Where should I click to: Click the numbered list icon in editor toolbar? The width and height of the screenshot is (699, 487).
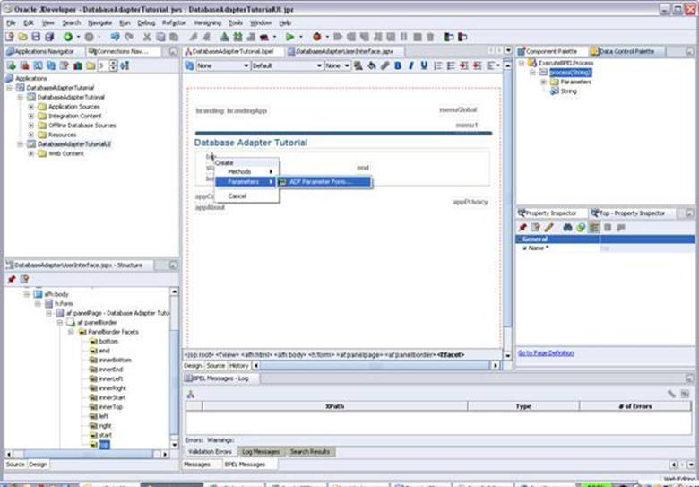[x=437, y=65]
